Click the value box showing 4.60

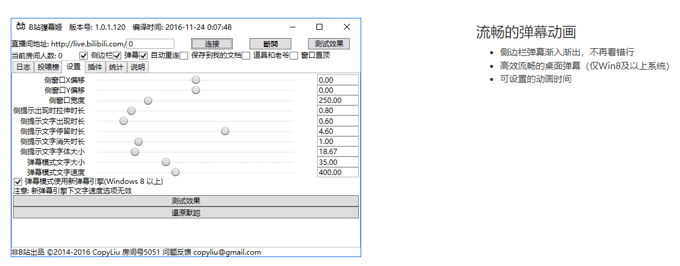(x=338, y=131)
